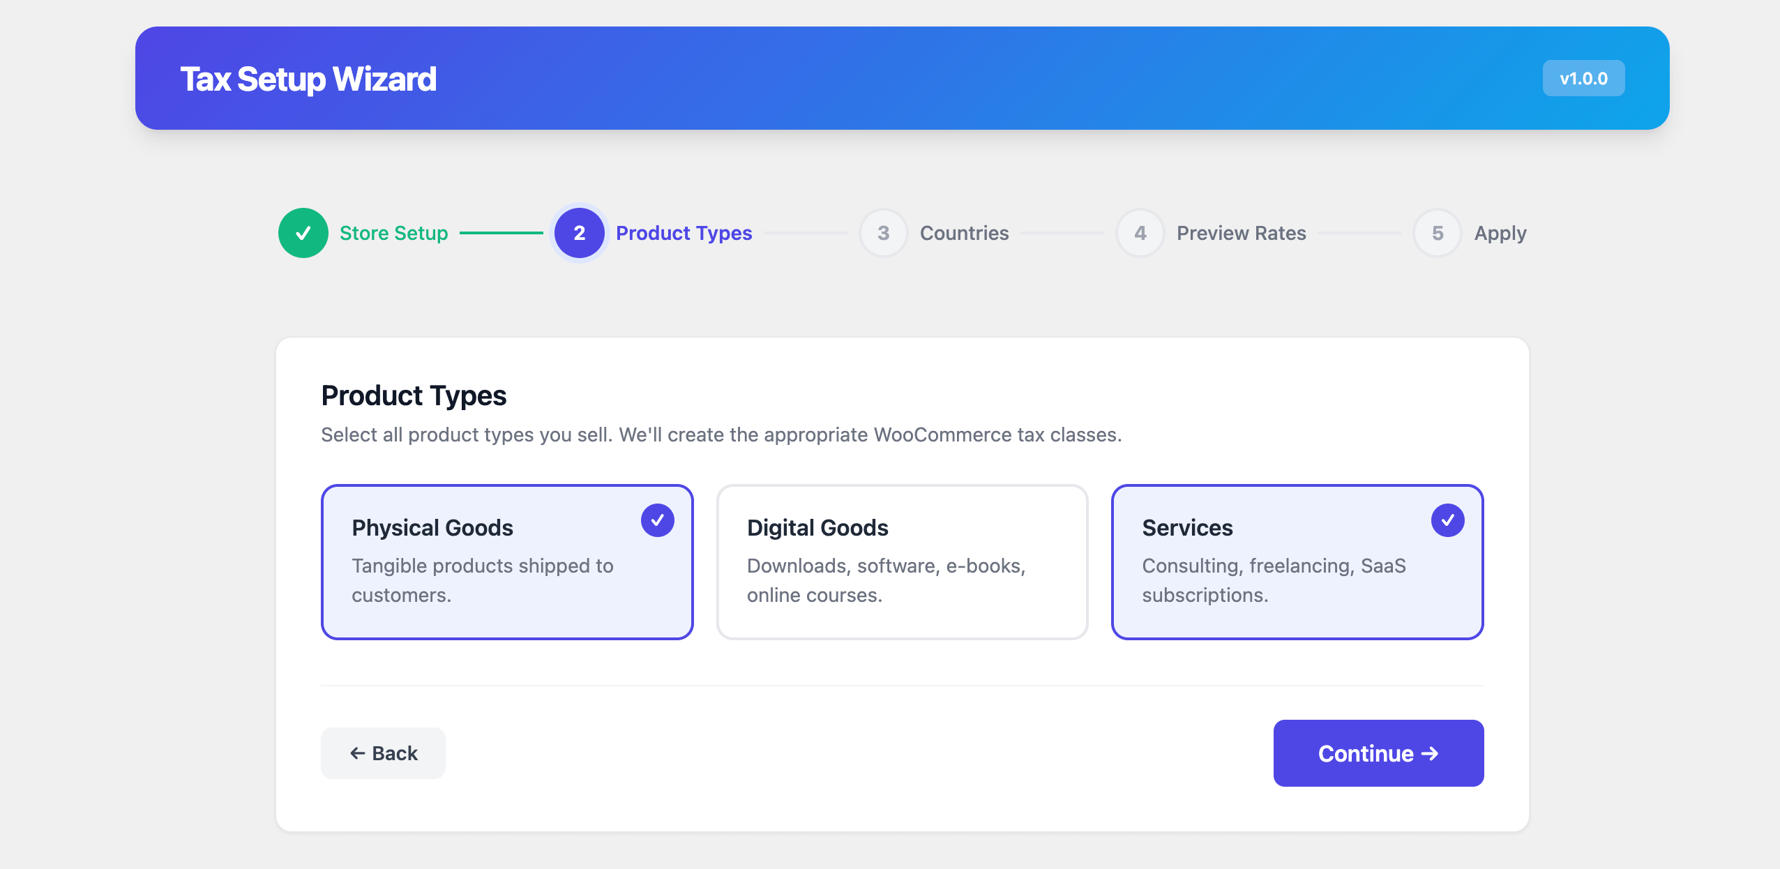
Task: Click the Product Types section heading
Action: tap(414, 395)
